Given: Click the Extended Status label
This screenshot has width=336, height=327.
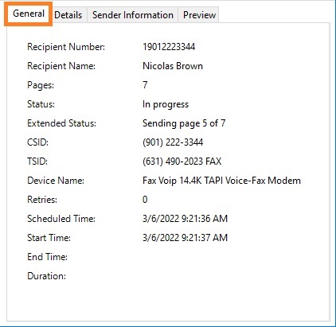Looking at the screenshot, I should click(x=61, y=123).
